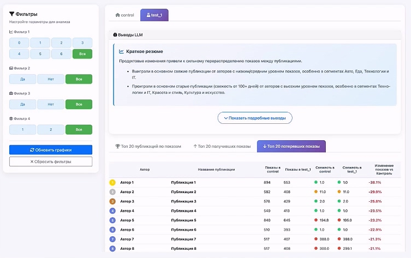Click the Название публикации column header
This screenshot has width=411, height=258.
point(216,170)
